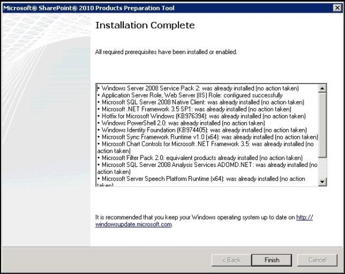Click the greyed-out Cancel button

(317, 260)
